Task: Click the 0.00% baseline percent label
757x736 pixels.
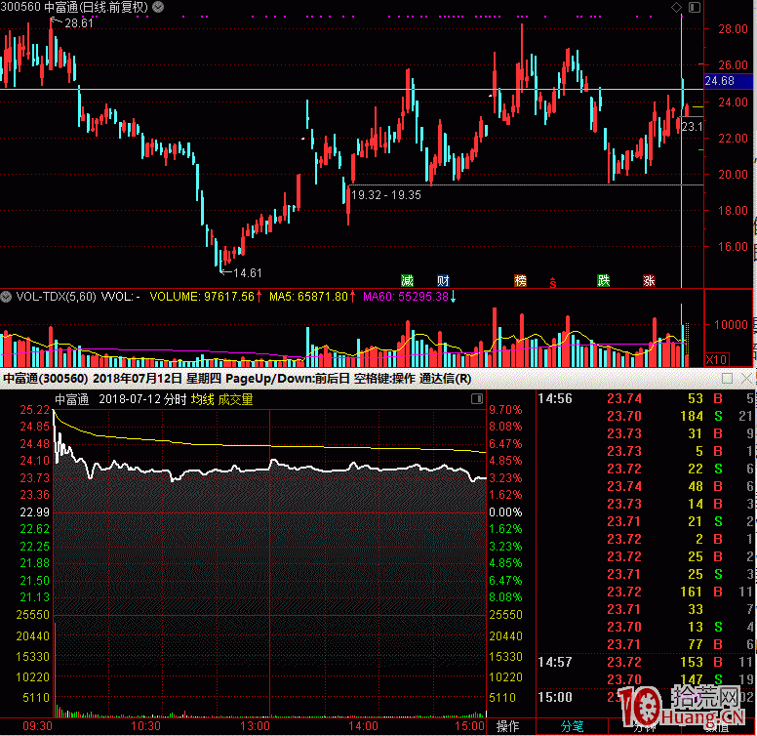Action: [505, 511]
